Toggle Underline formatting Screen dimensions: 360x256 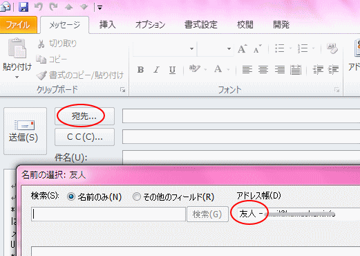click(x=172, y=69)
